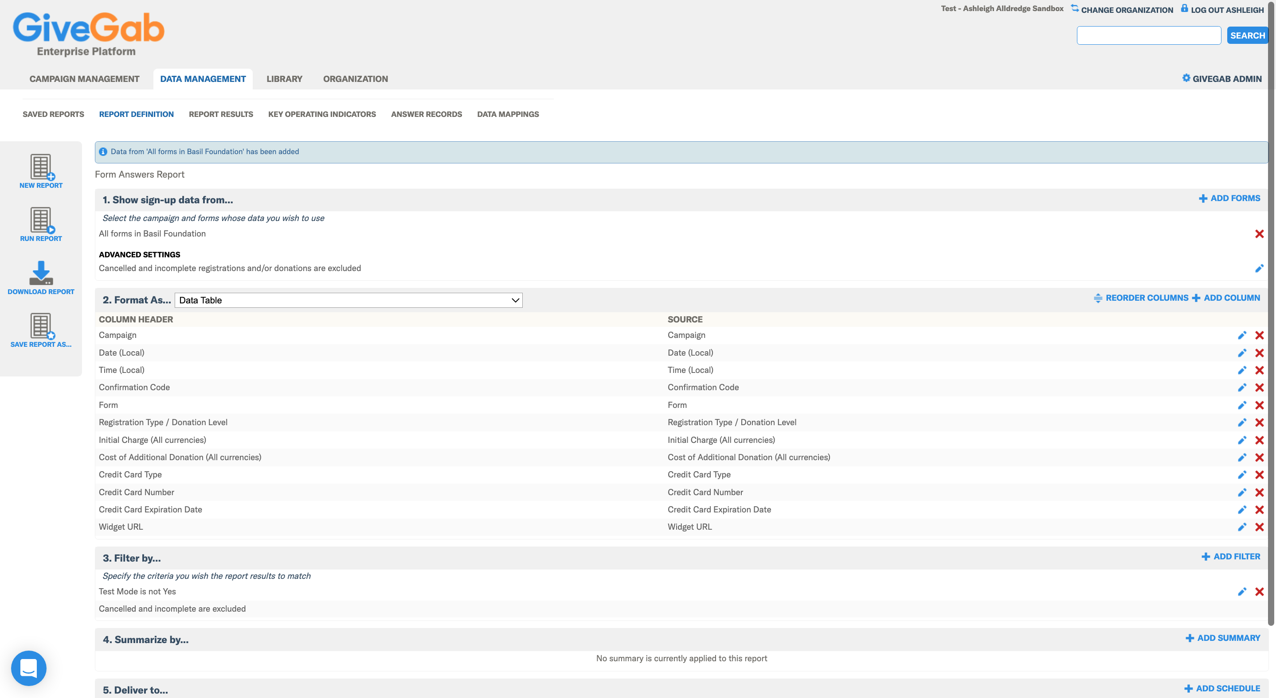This screenshot has width=1276, height=698.
Task: Focus the search input field
Action: (x=1149, y=35)
